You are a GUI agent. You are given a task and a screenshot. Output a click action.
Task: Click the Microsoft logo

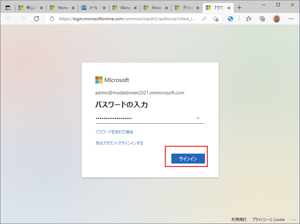tap(112, 80)
